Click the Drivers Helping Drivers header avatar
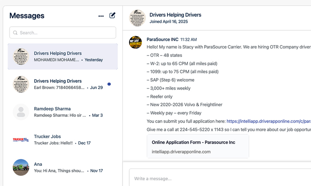Screen dimensions: 311x186 137,18
